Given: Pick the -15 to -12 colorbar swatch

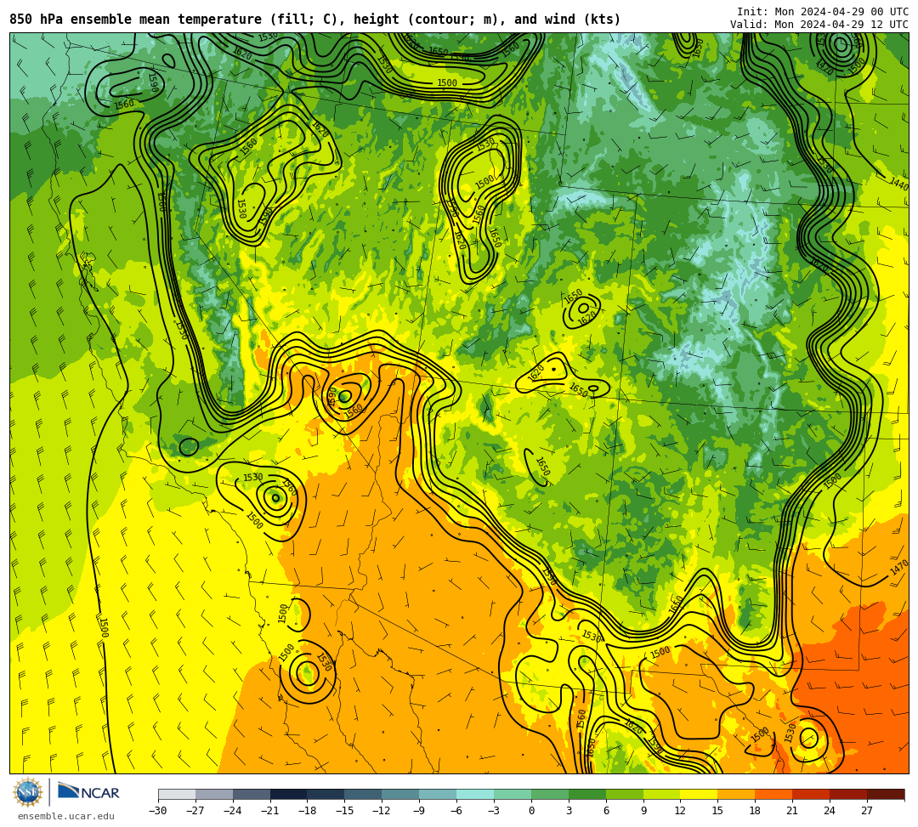Looking at the screenshot, I should [x=364, y=794].
